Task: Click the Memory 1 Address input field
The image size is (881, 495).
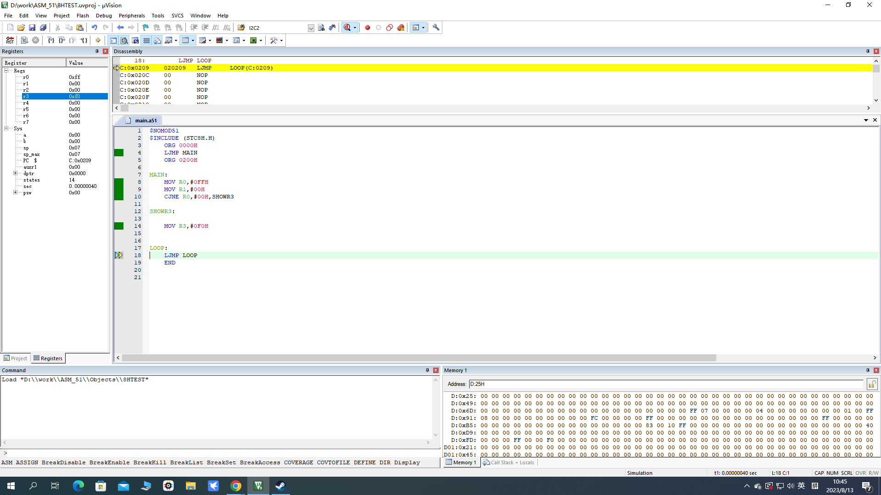Action: (x=666, y=384)
